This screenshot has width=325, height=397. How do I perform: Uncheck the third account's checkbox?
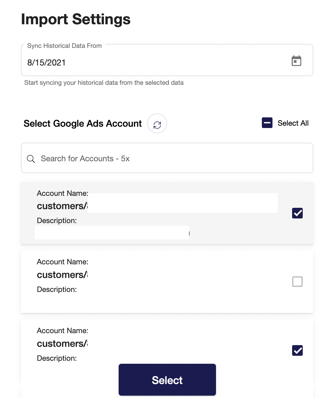tap(297, 350)
